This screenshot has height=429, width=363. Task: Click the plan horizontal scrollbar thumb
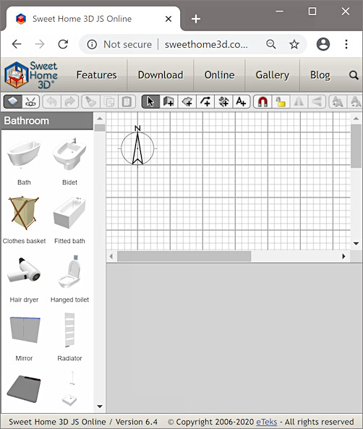[x=184, y=256]
